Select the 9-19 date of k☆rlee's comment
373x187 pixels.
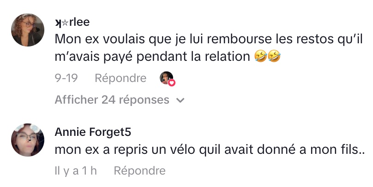(x=66, y=78)
